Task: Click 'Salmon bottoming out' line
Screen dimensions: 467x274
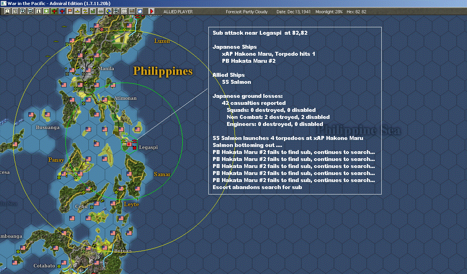Action: coord(247,145)
